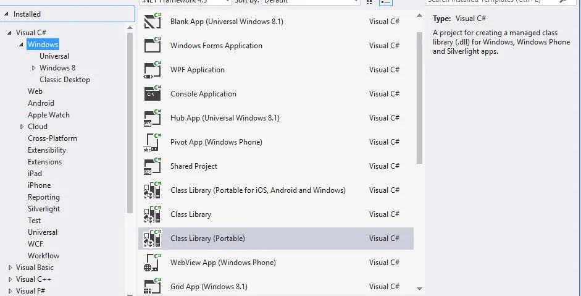Viewport: 581px width, 296px height.
Task: Collapse the Visual C# node
Action: [x=10, y=33]
